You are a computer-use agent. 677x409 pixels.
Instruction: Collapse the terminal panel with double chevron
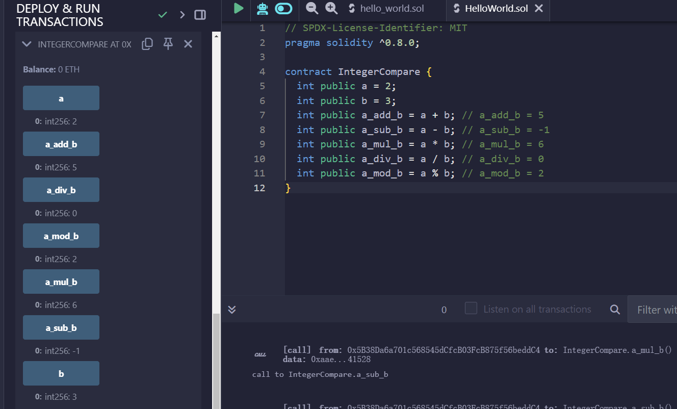[232, 310]
